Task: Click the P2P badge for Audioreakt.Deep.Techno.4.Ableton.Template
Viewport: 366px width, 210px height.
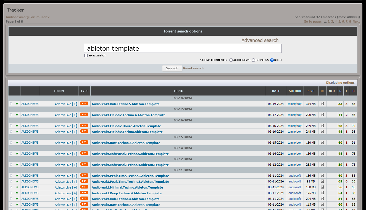Action: (x=84, y=193)
